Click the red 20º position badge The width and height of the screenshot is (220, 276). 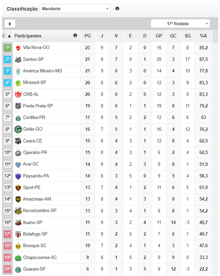coord(7,269)
